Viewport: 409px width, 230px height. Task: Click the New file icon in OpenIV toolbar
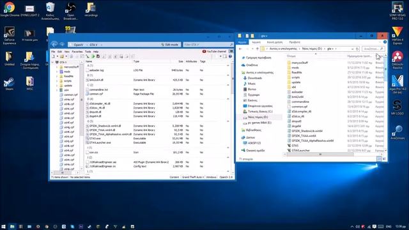click(54, 56)
